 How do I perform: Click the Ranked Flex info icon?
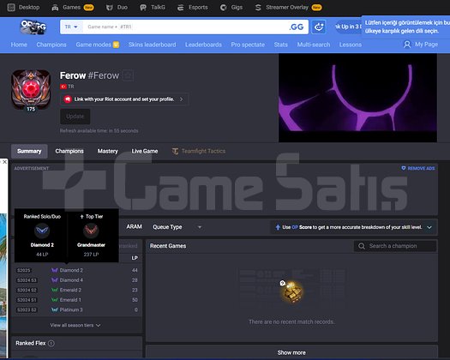coord(51,344)
